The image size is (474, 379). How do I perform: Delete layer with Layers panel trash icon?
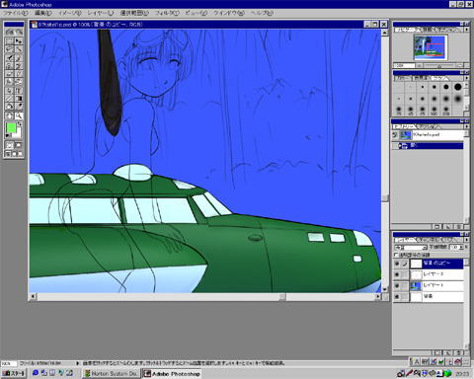459,352
